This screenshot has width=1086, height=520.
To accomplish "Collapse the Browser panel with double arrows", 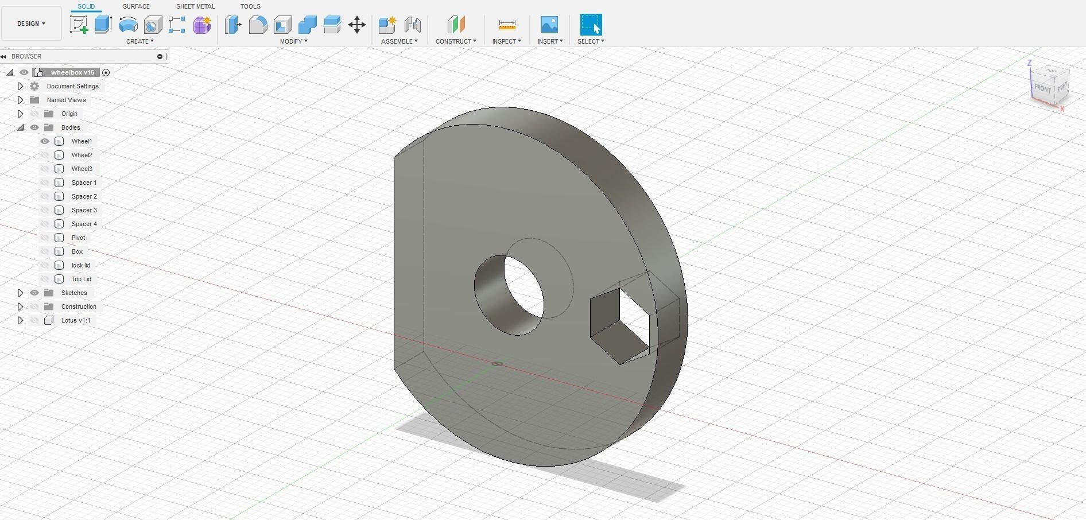I will click(3, 56).
